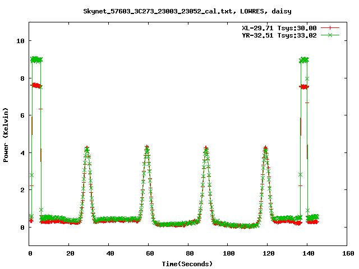Click the y-axis tick label 2
Screen dimensions: 359x269
coord(21,190)
